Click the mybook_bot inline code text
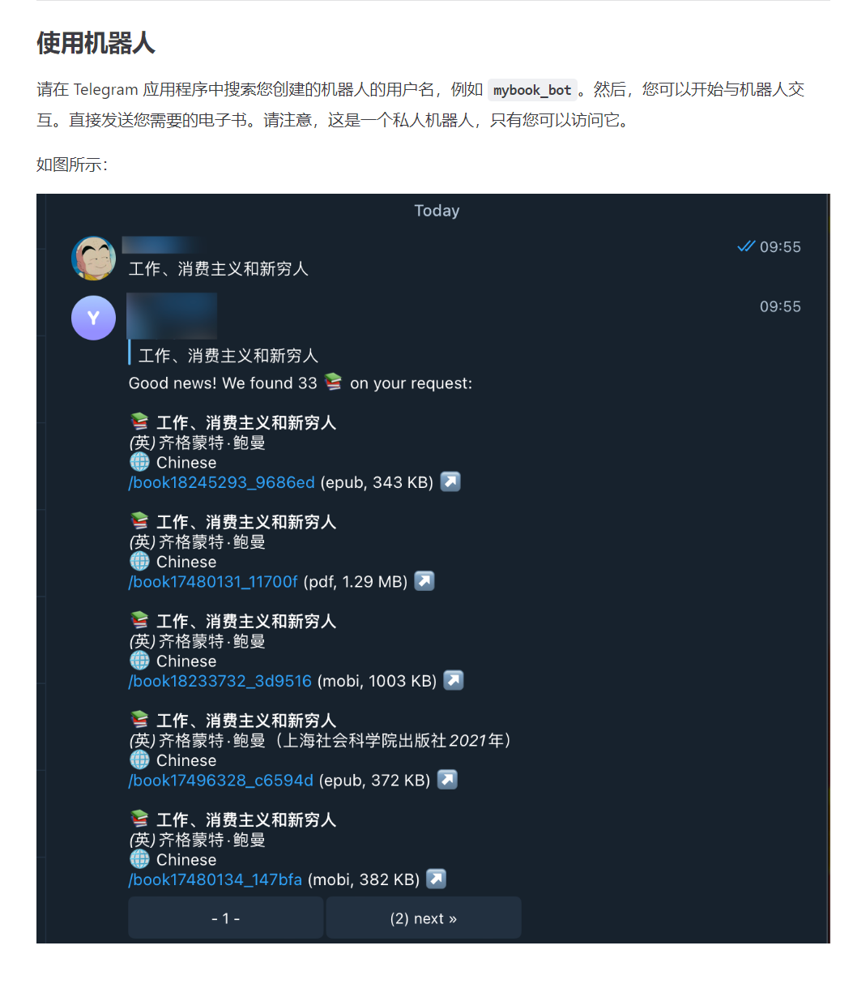853x984 pixels. [x=532, y=90]
